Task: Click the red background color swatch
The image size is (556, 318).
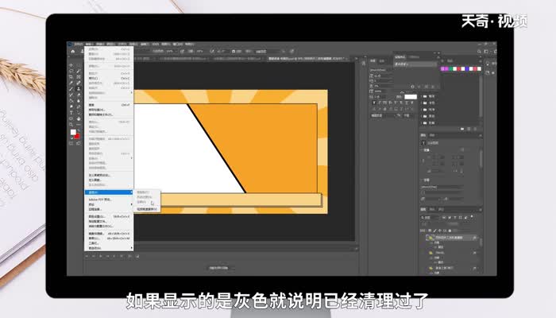Action: [77, 137]
